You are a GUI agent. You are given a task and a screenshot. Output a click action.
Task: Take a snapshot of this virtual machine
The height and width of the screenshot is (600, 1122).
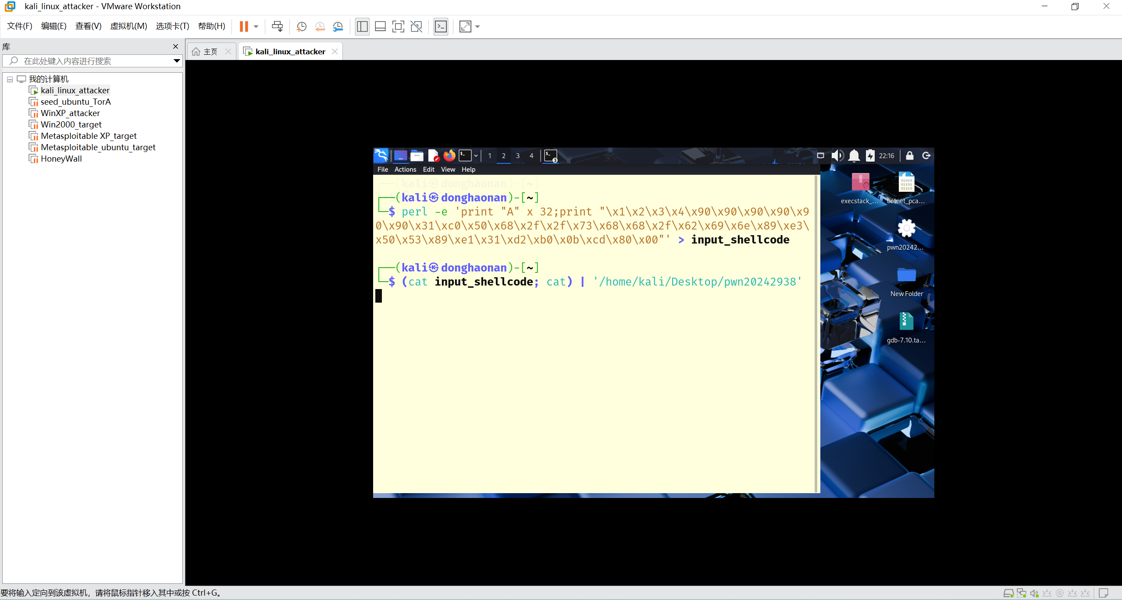pos(302,27)
